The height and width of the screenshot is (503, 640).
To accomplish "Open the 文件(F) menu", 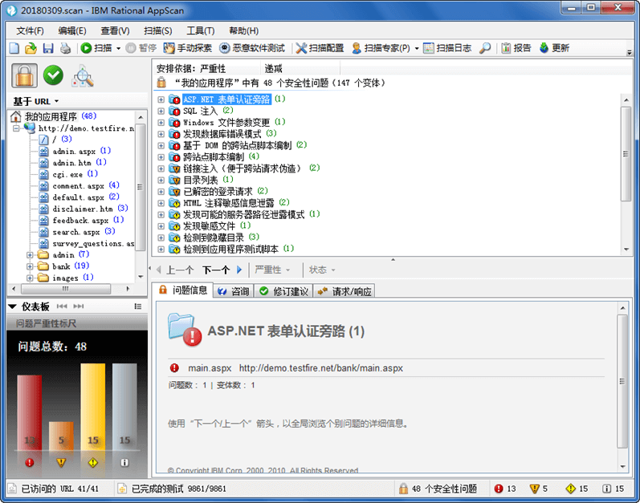I will 30,31.
